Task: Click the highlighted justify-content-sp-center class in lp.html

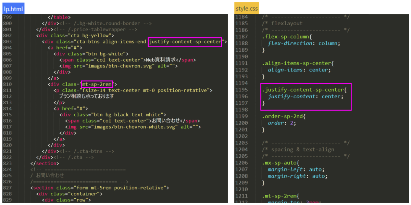Action: pos(185,42)
